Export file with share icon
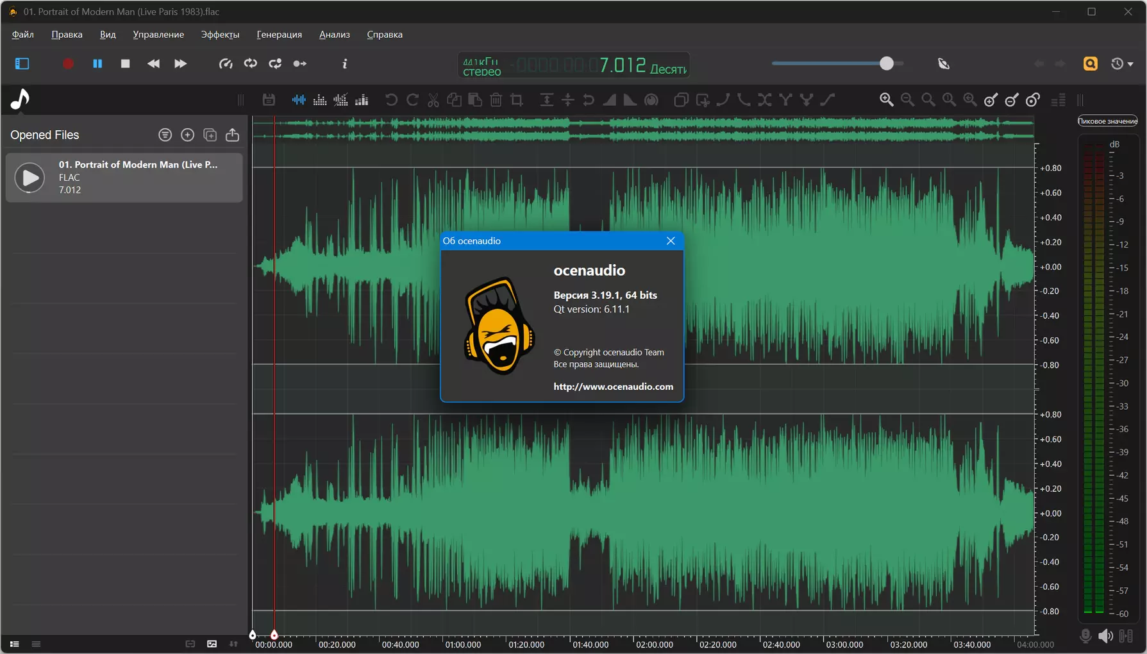This screenshot has width=1147, height=654. click(x=232, y=135)
